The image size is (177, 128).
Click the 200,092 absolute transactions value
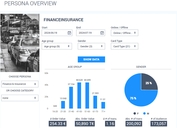[x=134, y=124]
